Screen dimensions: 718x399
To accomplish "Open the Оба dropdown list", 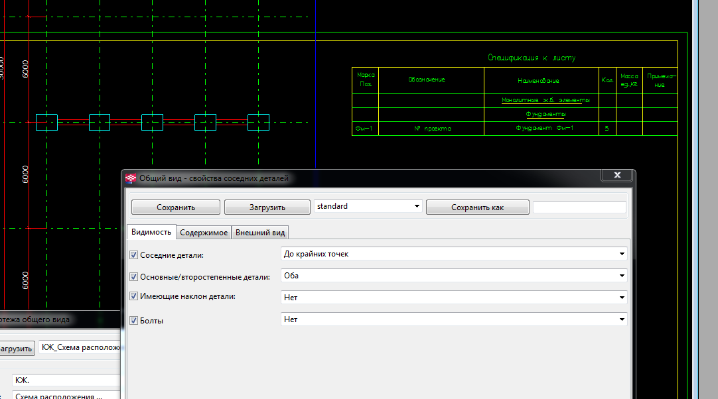I will [x=454, y=276].
